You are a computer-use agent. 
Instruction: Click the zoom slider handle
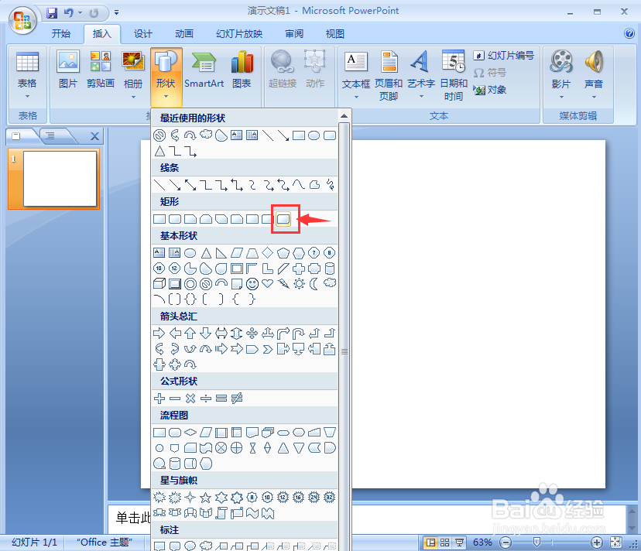(536, 542)
